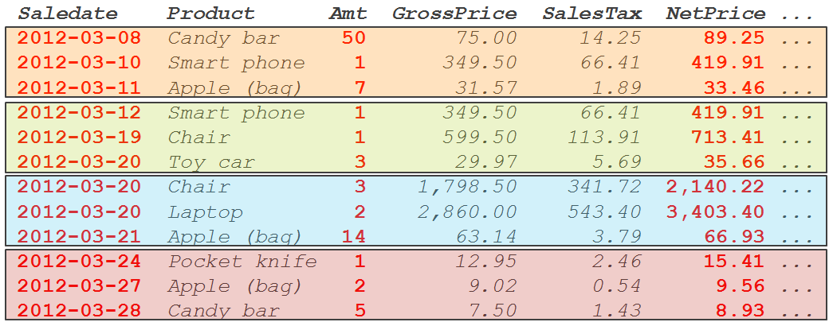Viewport: 829px width, 322px height.
Task: Select the Laptop product cell
Action: point(205,212)
